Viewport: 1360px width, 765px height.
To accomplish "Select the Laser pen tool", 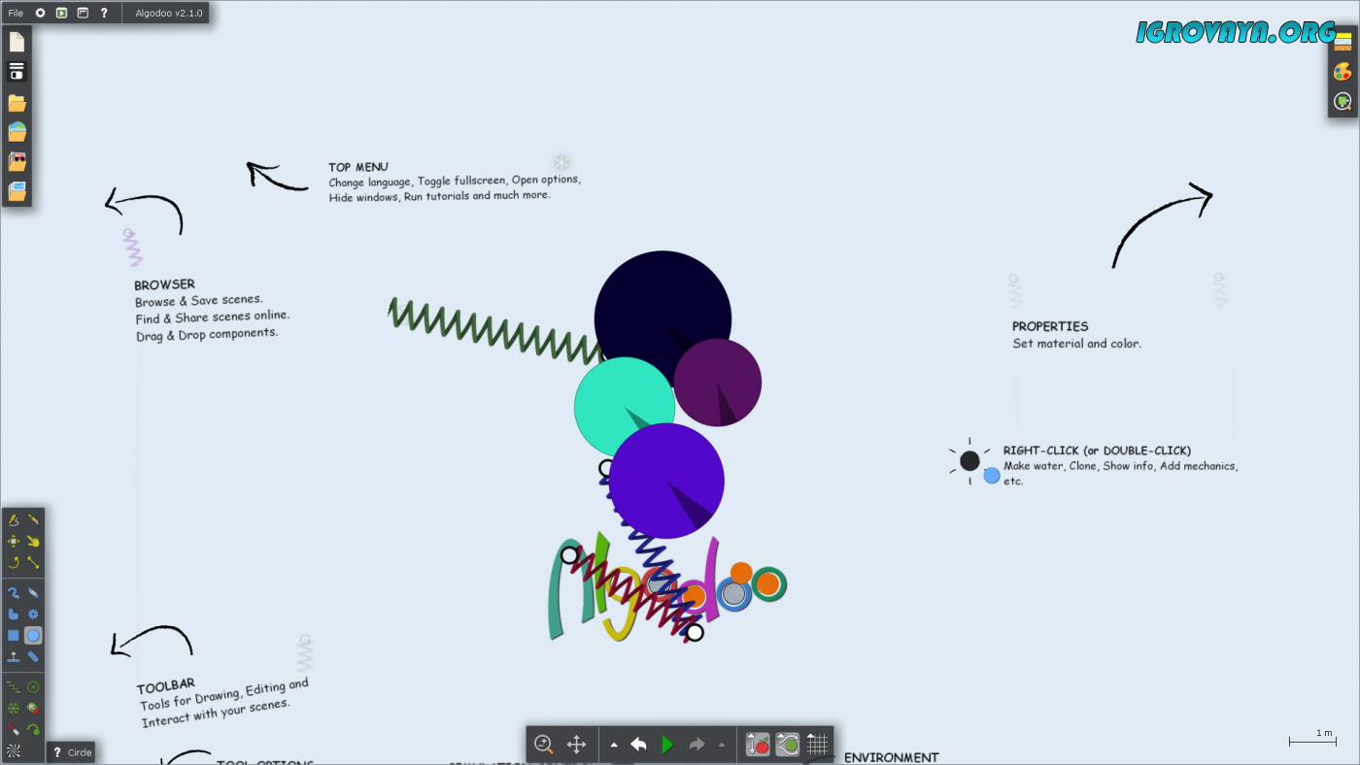I will coord(14,729).
